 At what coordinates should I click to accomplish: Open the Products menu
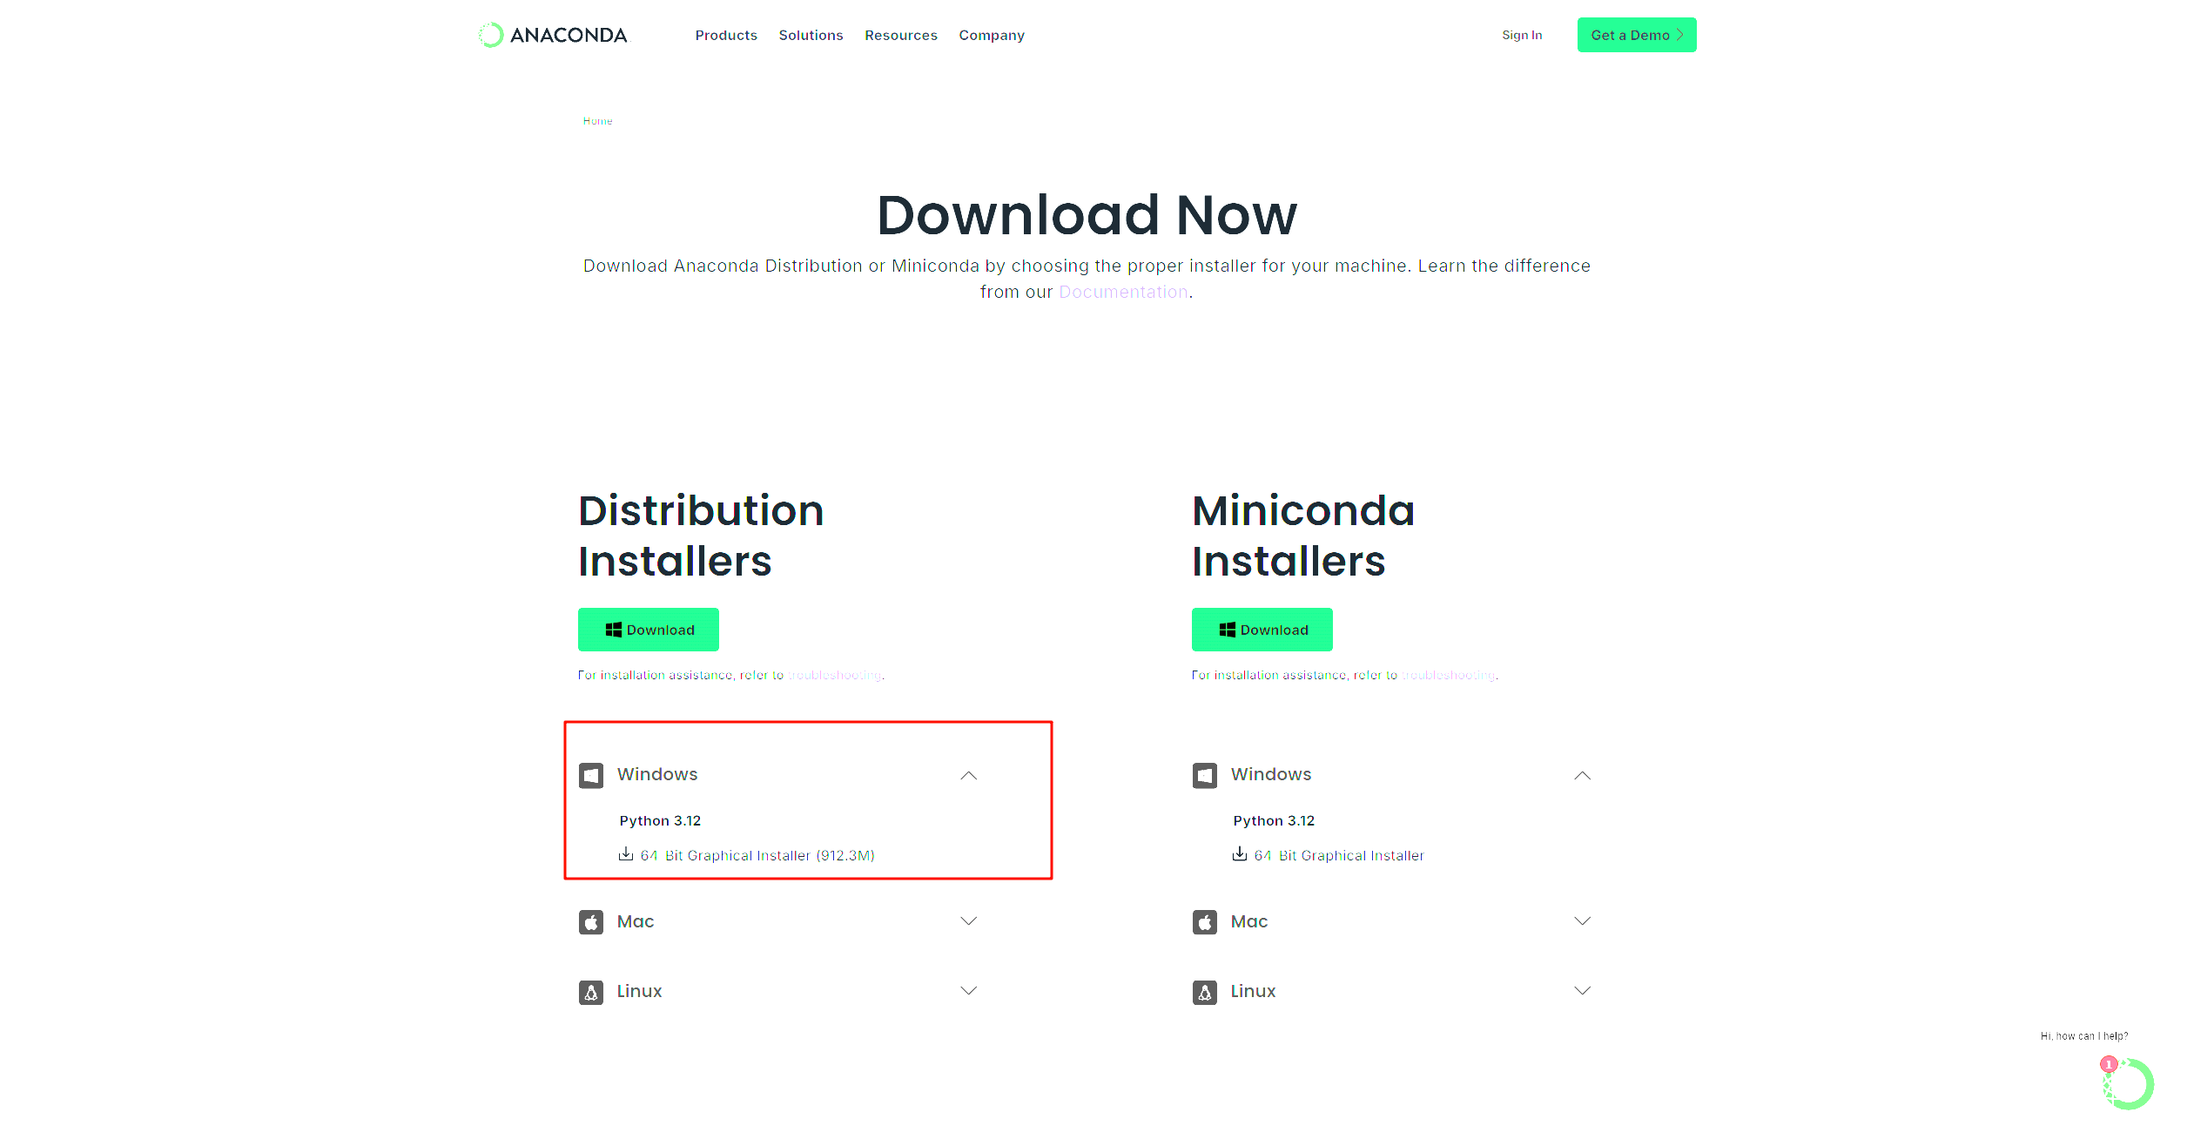[x=726, y=36]
